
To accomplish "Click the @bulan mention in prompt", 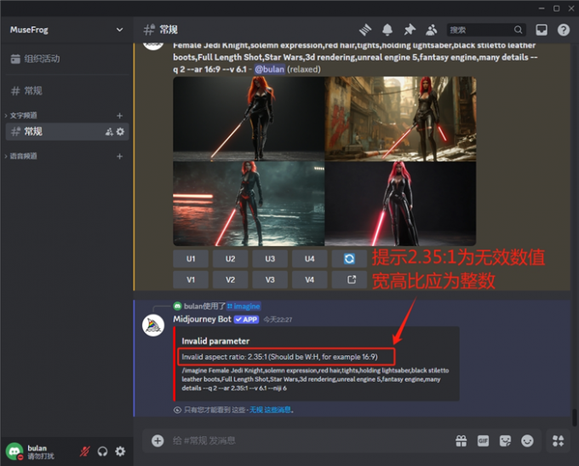I will pyautogui.click(x=270, y=69).
